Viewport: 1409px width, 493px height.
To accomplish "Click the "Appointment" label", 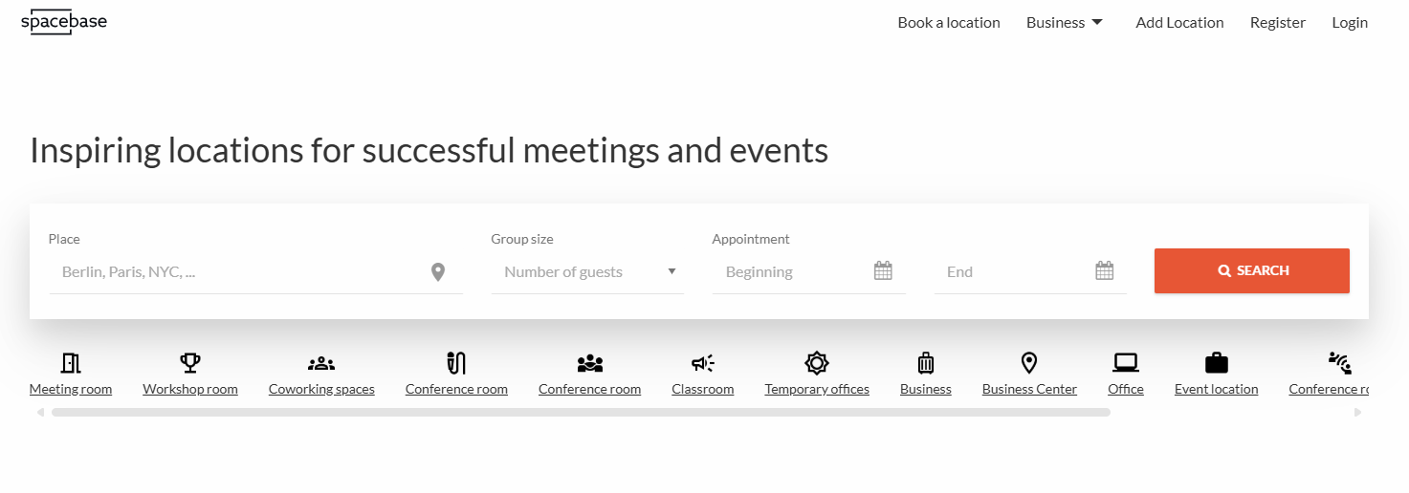I will pos(751,239).
